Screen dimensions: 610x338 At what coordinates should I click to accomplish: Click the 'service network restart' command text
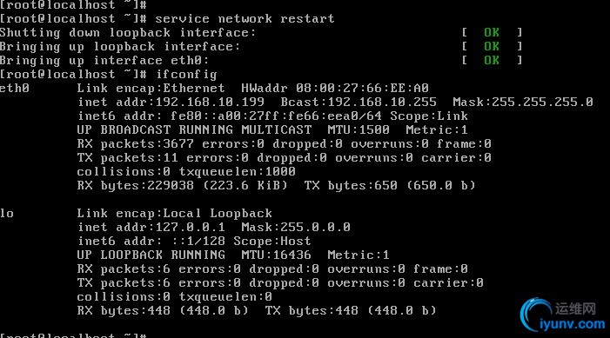point(245,18)
